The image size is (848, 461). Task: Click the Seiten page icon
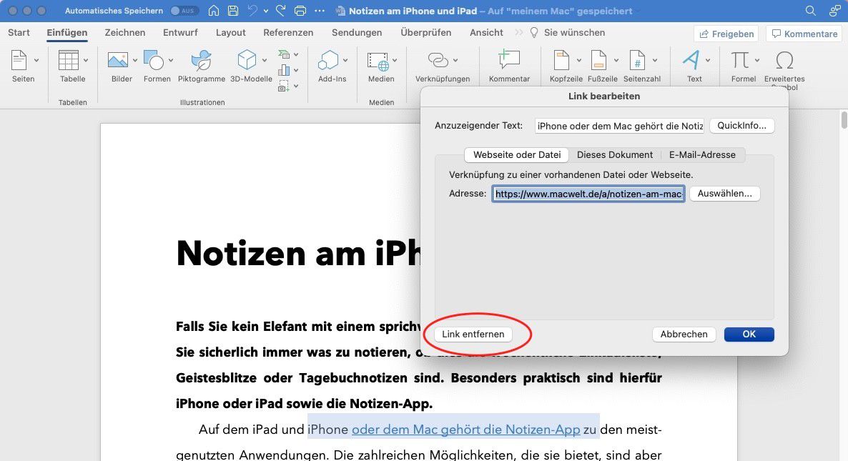[x=19, y=61]
